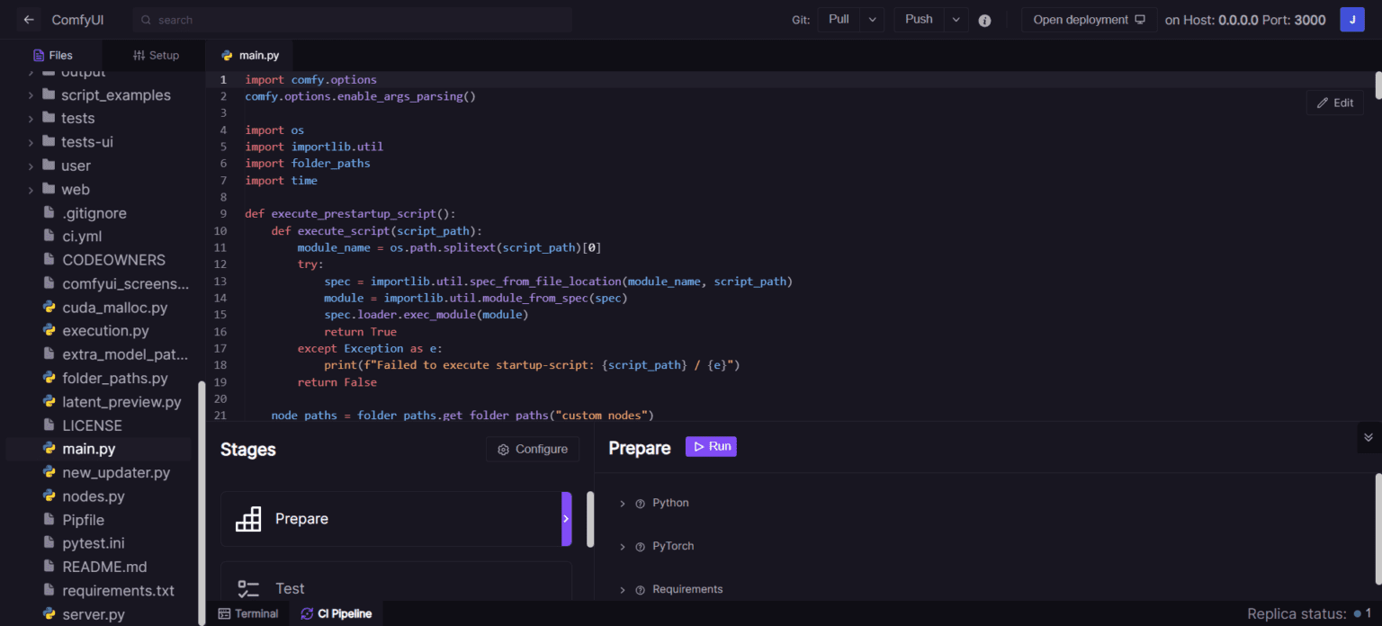The image size is (1382, 626).
Task: Click the back arrow next to ComfyUI
Action: pos(29,20)
